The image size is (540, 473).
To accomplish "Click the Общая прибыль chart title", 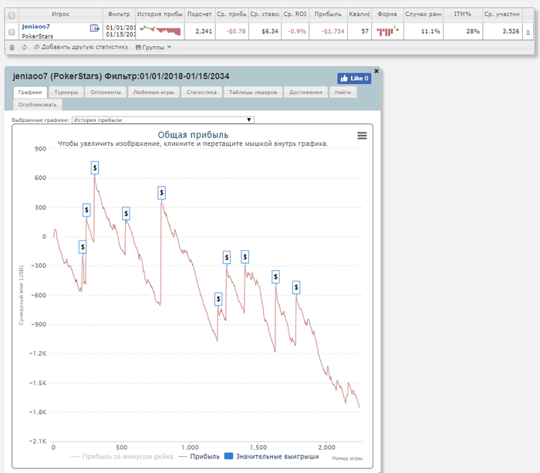I will (x=193, y=135).
